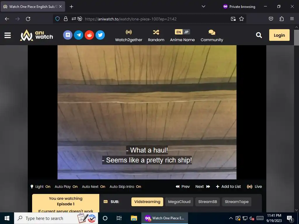This screenshot has height=224, width=299.
Task: Click the video player area
Action: pyautogui.click(x=147, y=112)
